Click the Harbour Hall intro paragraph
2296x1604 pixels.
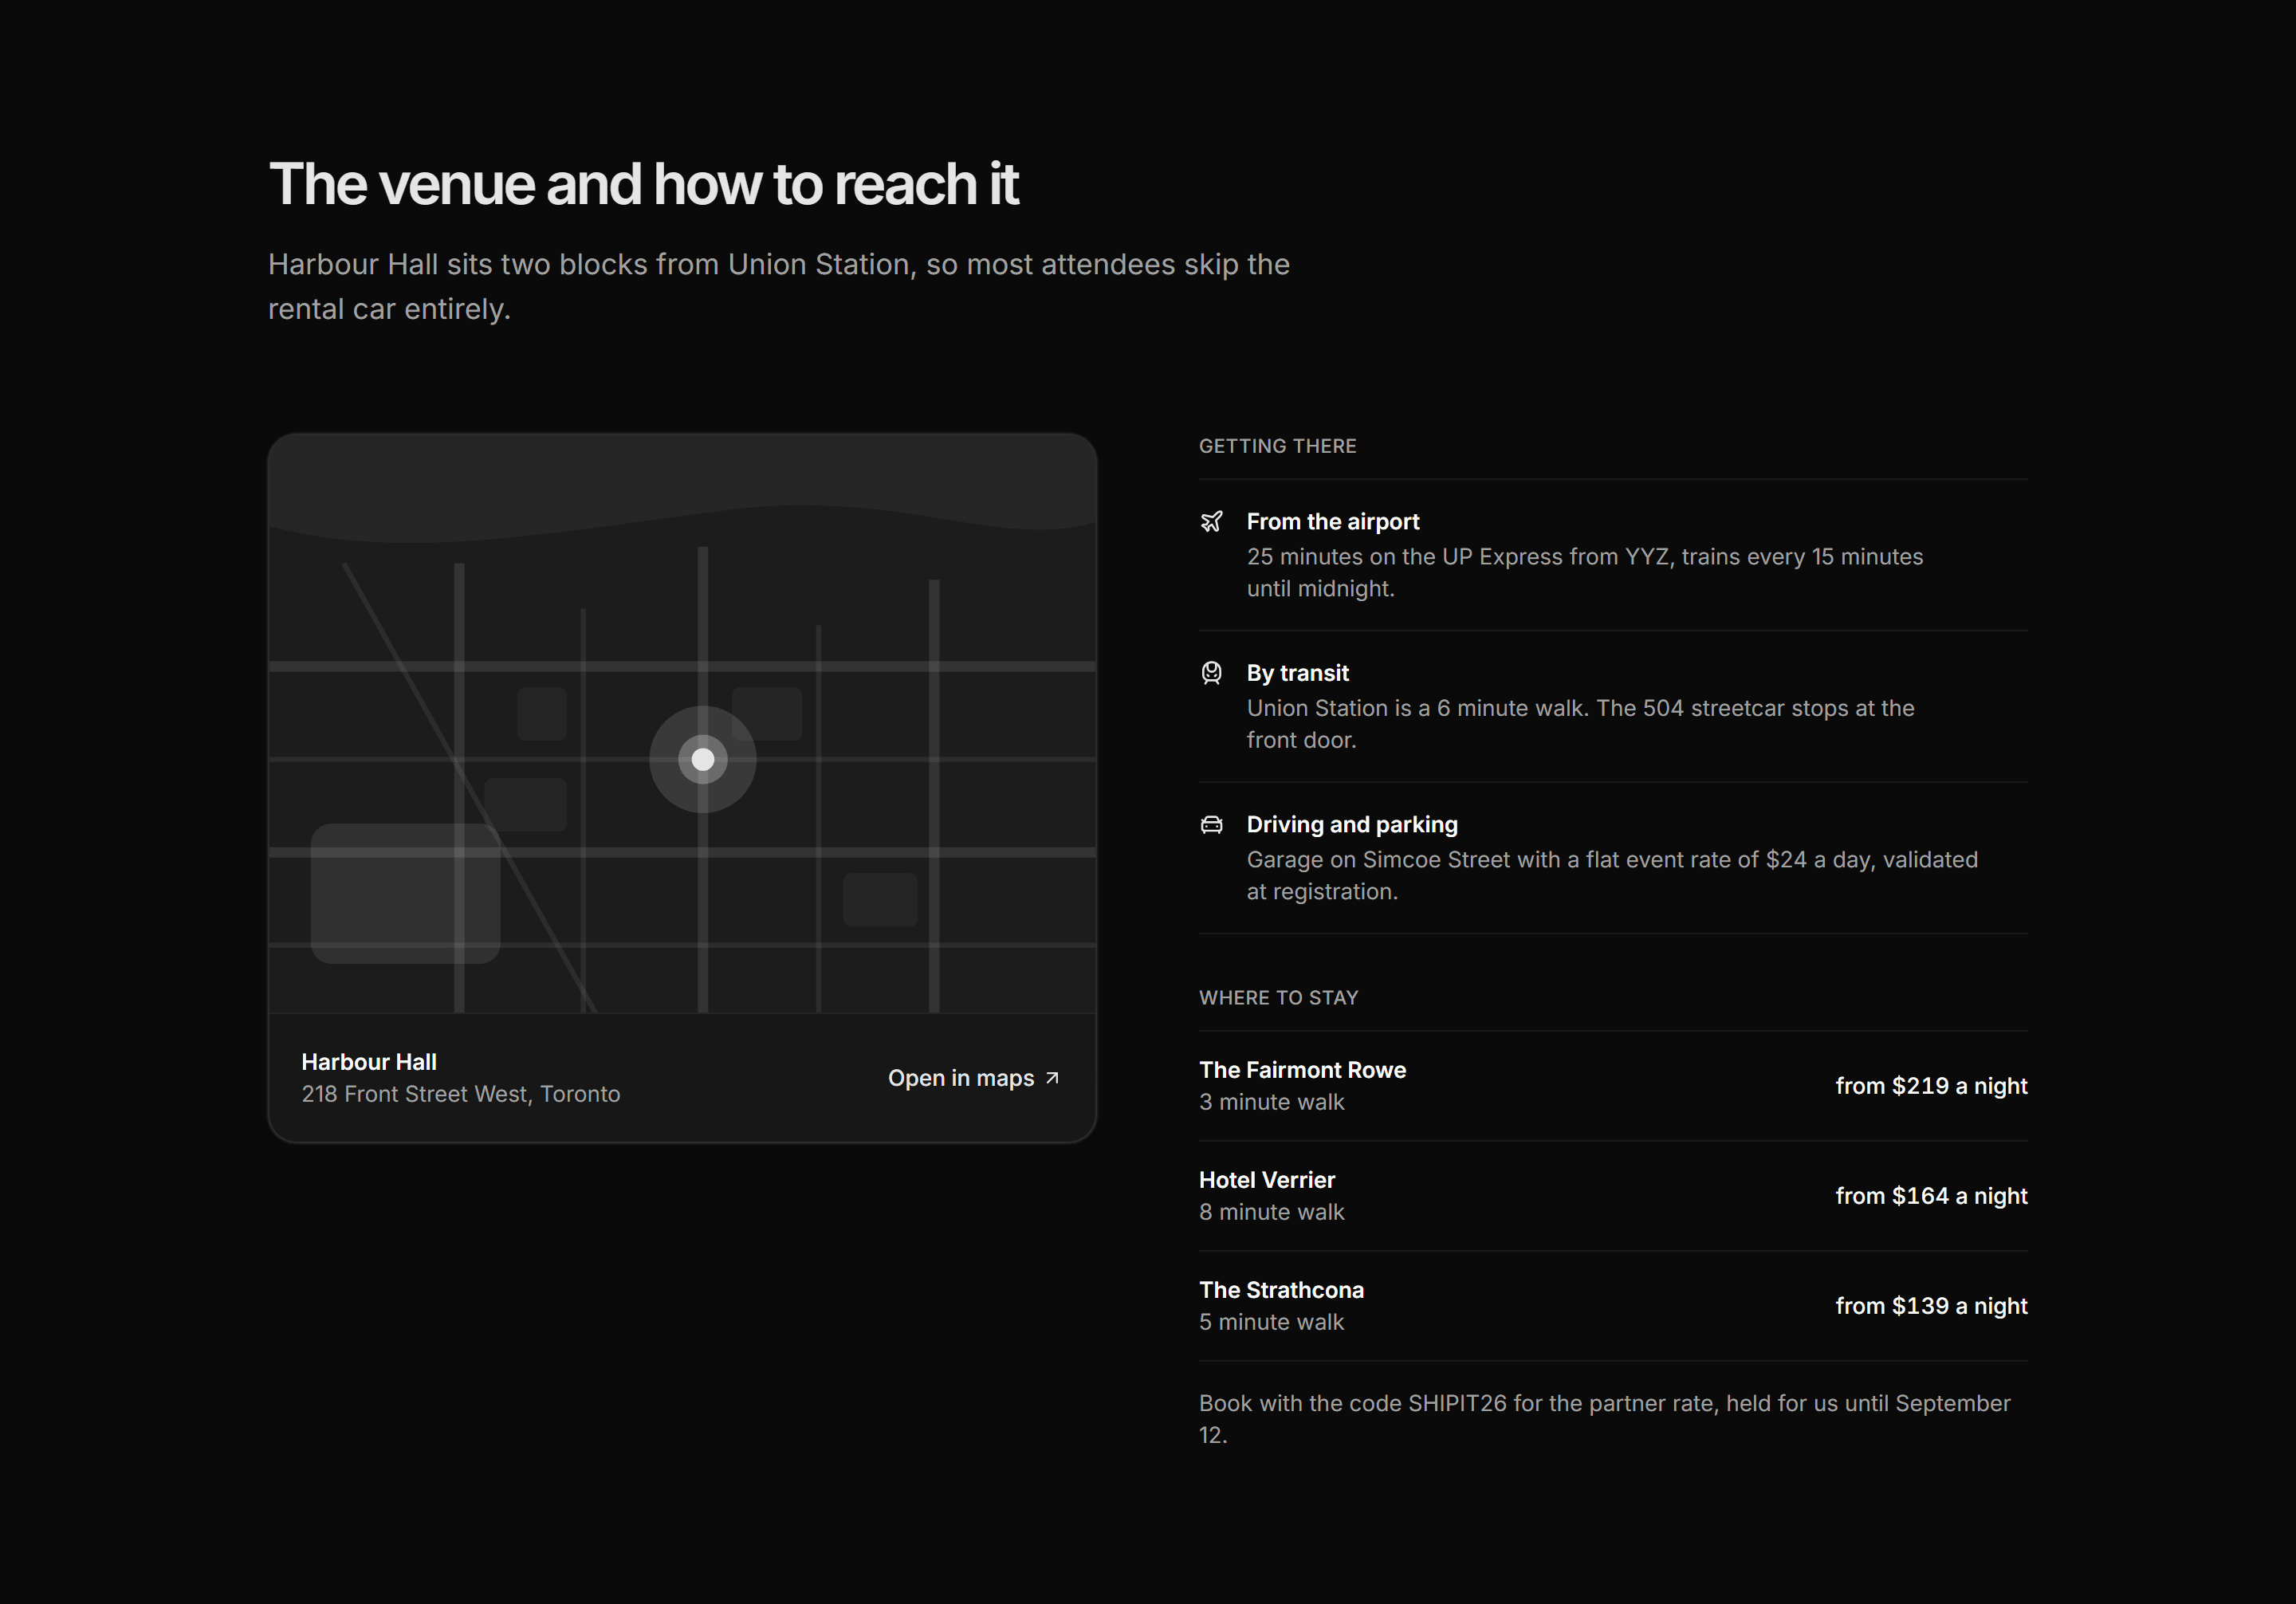779,286
